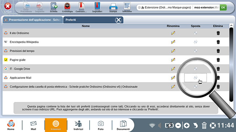Open the Il sito Ordissimo favorite
This screenshot has height=132, width=236.
19,33
